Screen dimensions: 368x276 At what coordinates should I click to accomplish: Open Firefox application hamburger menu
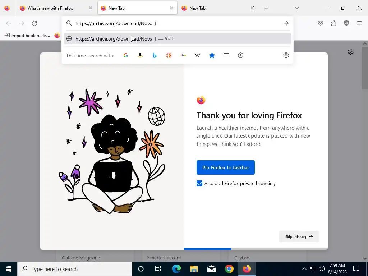click(359, 23)
